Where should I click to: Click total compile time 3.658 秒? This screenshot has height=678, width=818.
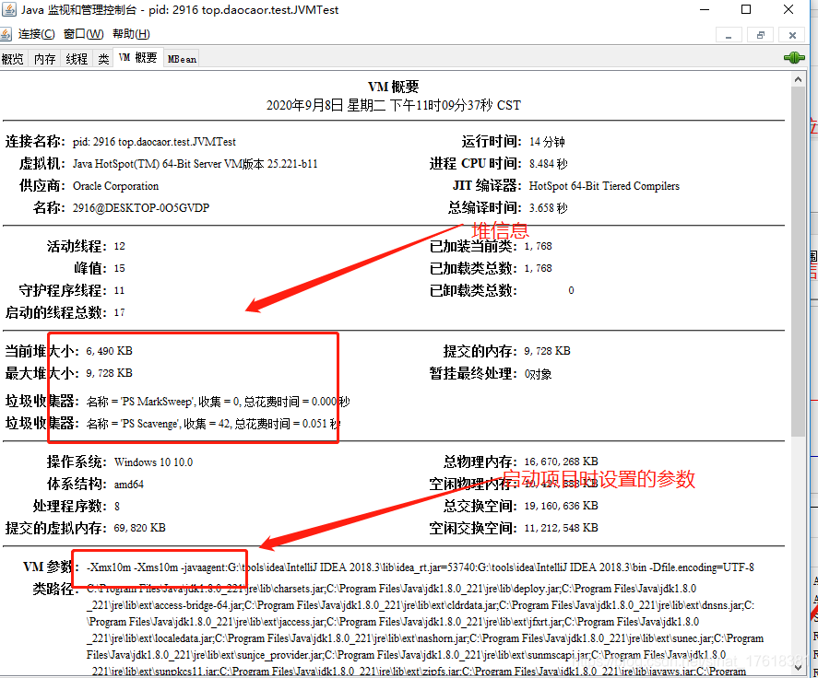click(549, 208)
